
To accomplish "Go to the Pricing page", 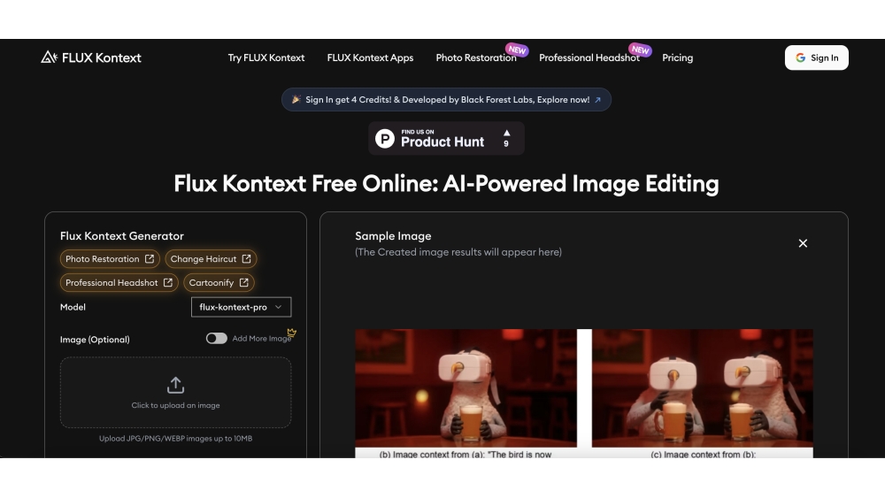I will 677,57.
